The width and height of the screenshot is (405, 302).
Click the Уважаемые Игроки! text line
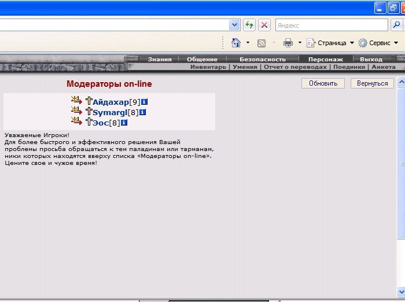37,135
